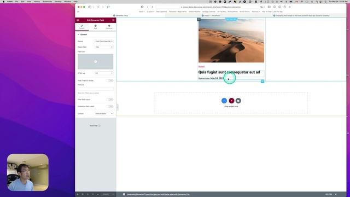
Task: Dismiss the Elementor Pro notice bar
Action: (336, 194)
